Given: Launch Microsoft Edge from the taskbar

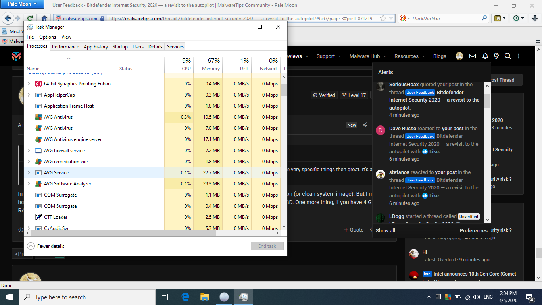Looking at the screenshot, I should point(185,297).
